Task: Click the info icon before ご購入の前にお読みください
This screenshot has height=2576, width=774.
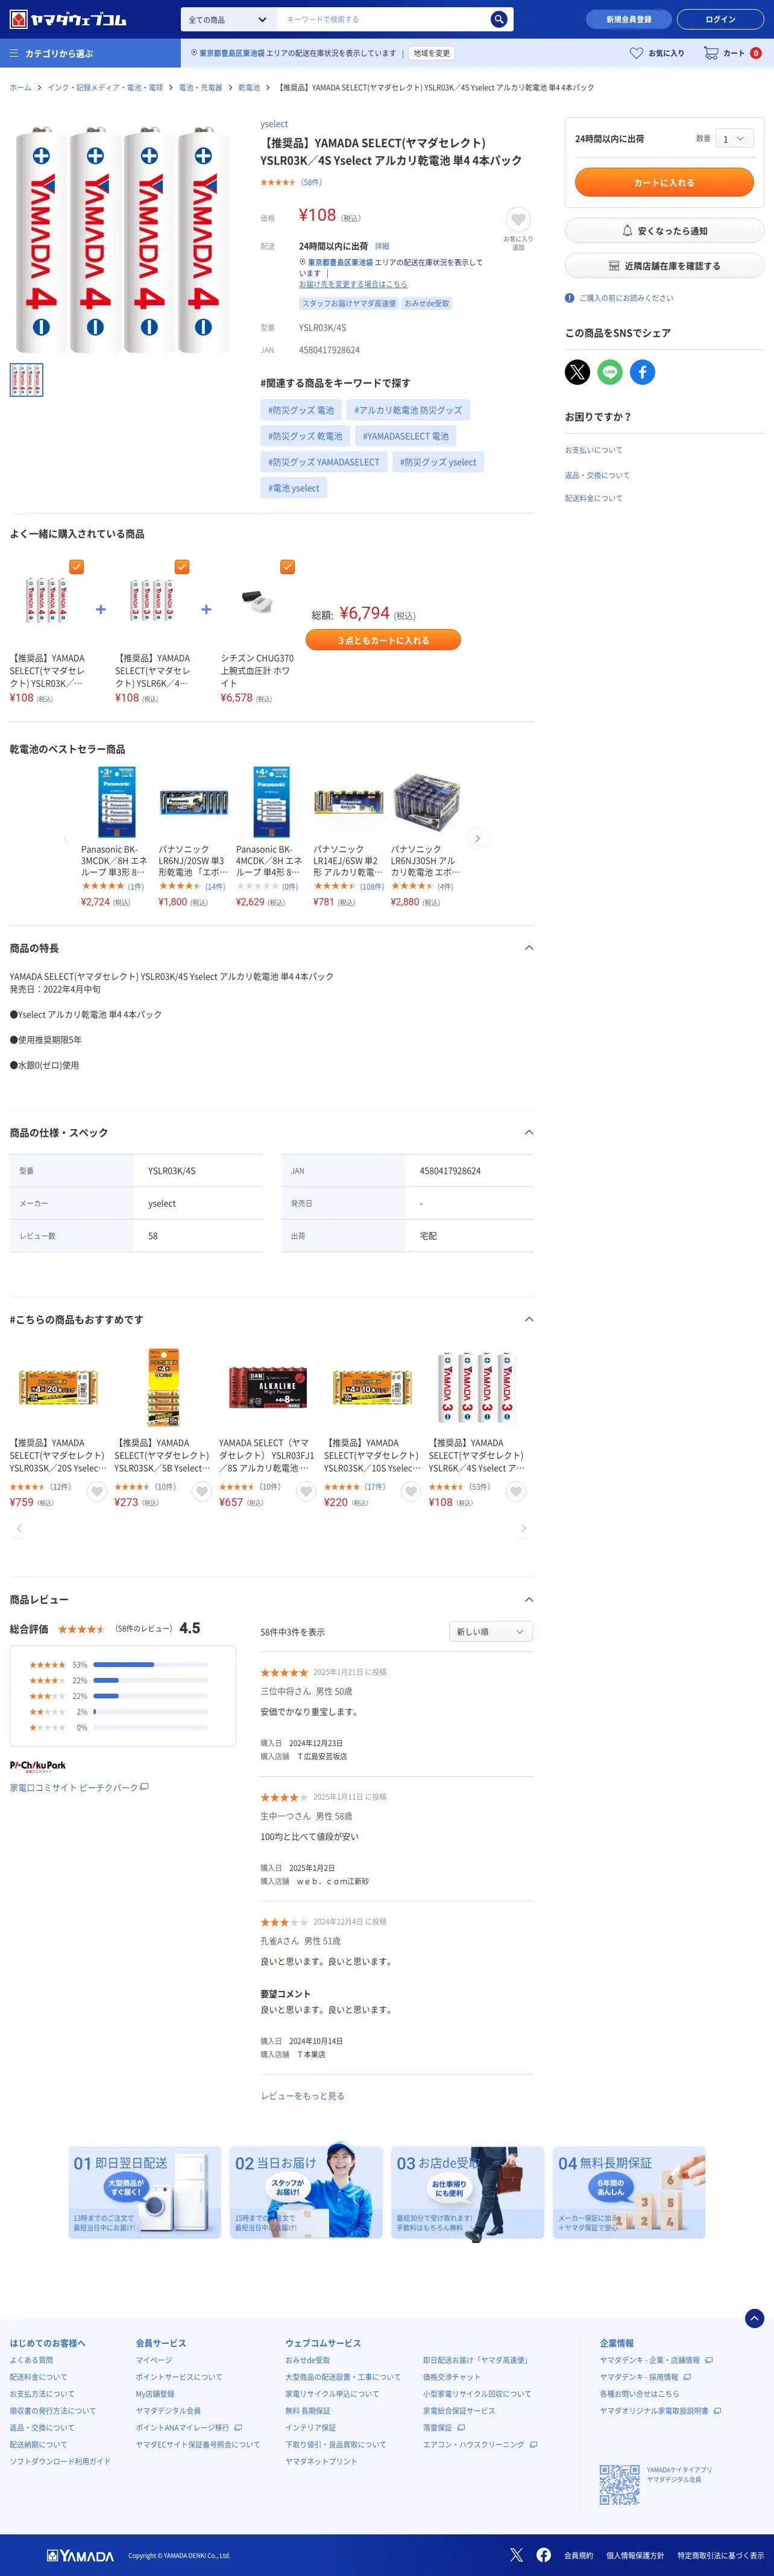Action: click(570, 298)
